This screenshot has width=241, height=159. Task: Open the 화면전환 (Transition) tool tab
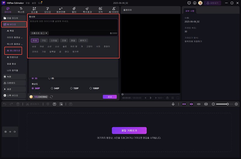(61, 10)
